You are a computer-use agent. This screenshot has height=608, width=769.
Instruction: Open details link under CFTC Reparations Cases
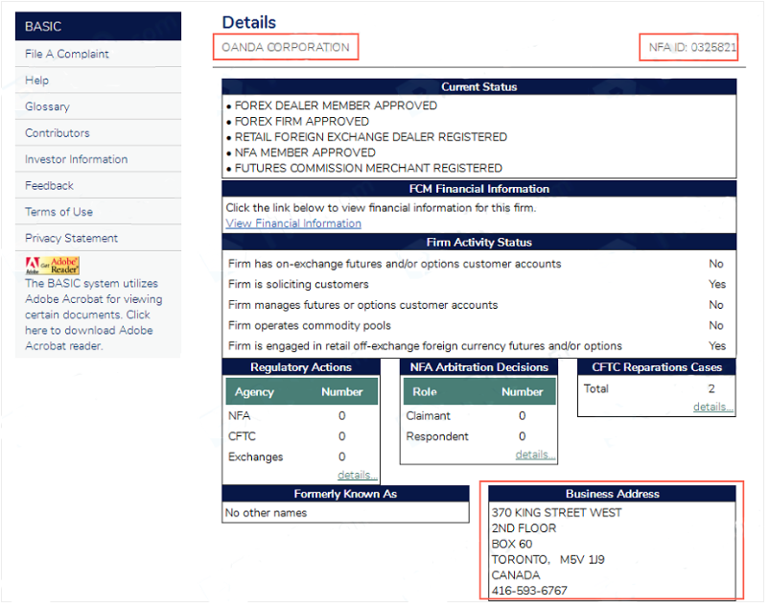(713, 407)
